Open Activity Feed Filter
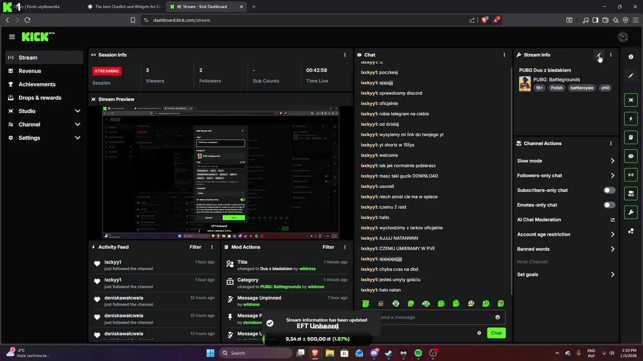643x361 pixels. [195, 247]
